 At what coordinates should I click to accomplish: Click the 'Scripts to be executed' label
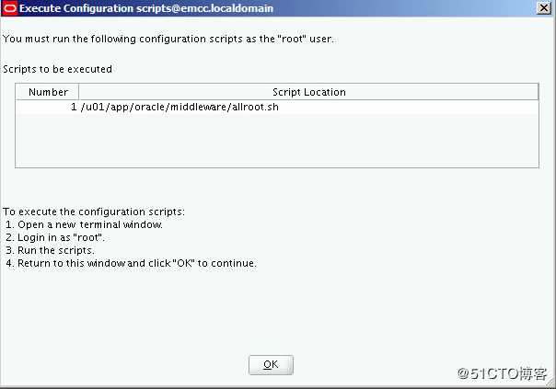click(57, 69)
